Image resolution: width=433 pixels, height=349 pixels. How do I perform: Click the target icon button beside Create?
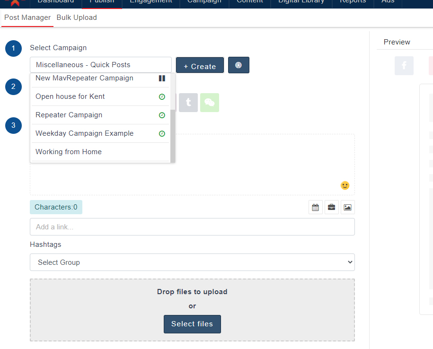click(239, 65)
